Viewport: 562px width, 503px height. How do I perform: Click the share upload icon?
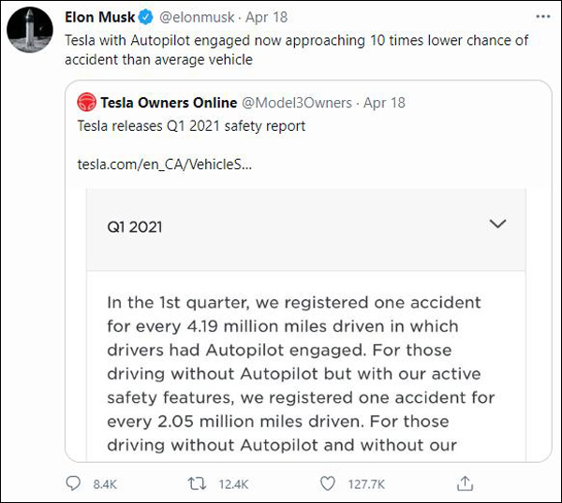(464, 483)
